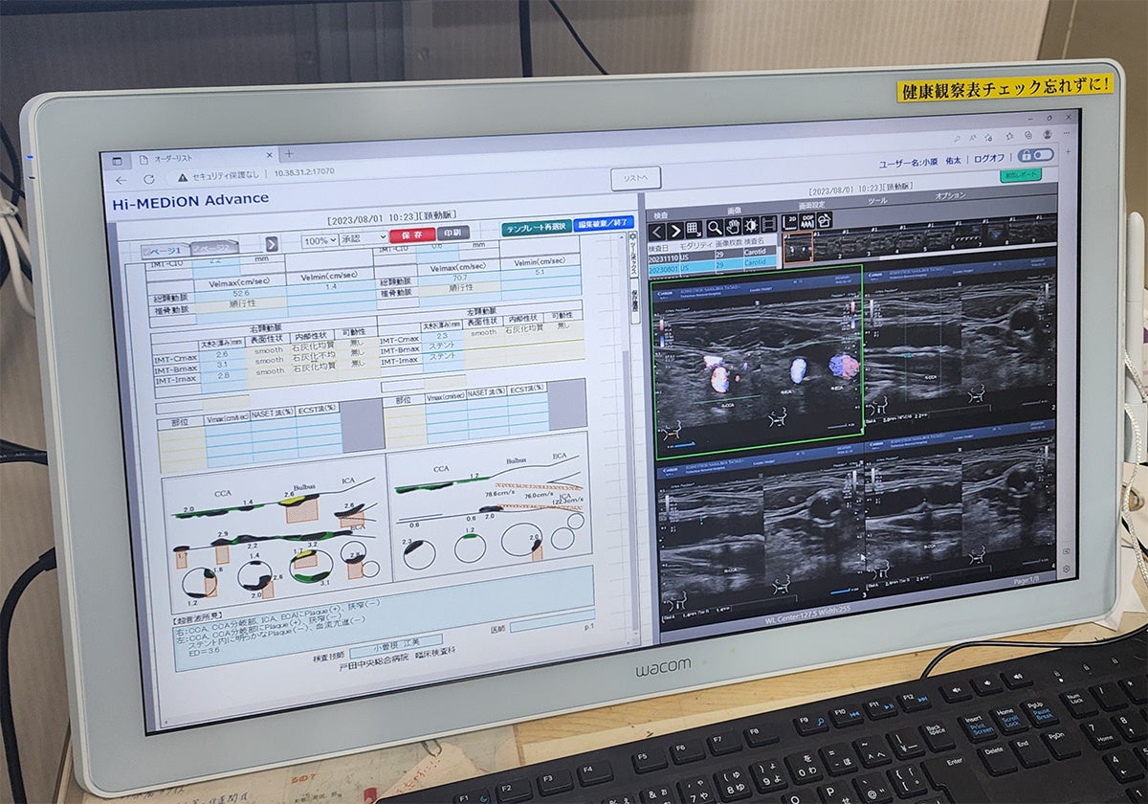Open the ツールボックス vertical side tab
The image size is (1148, 804).
[632, 255]
